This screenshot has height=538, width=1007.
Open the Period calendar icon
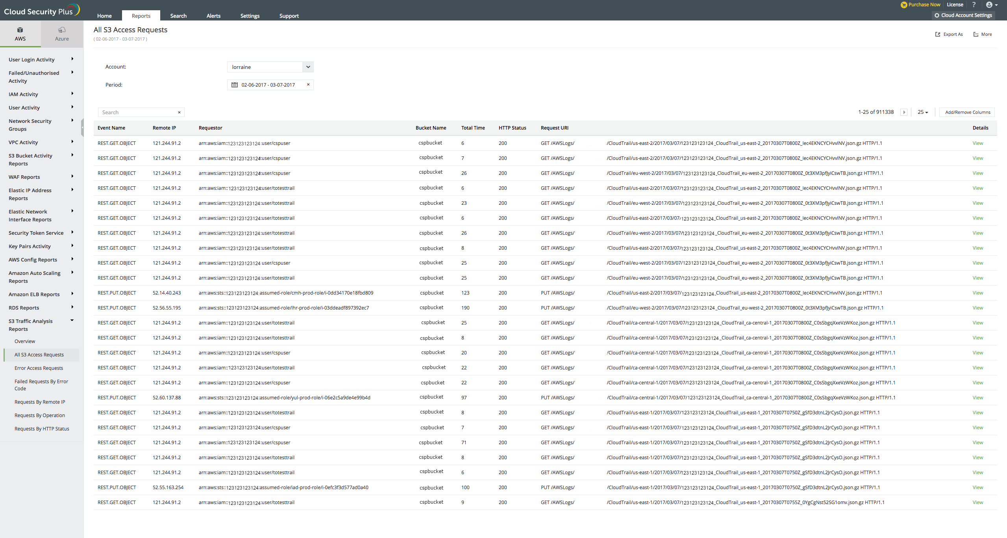point(235,85)
